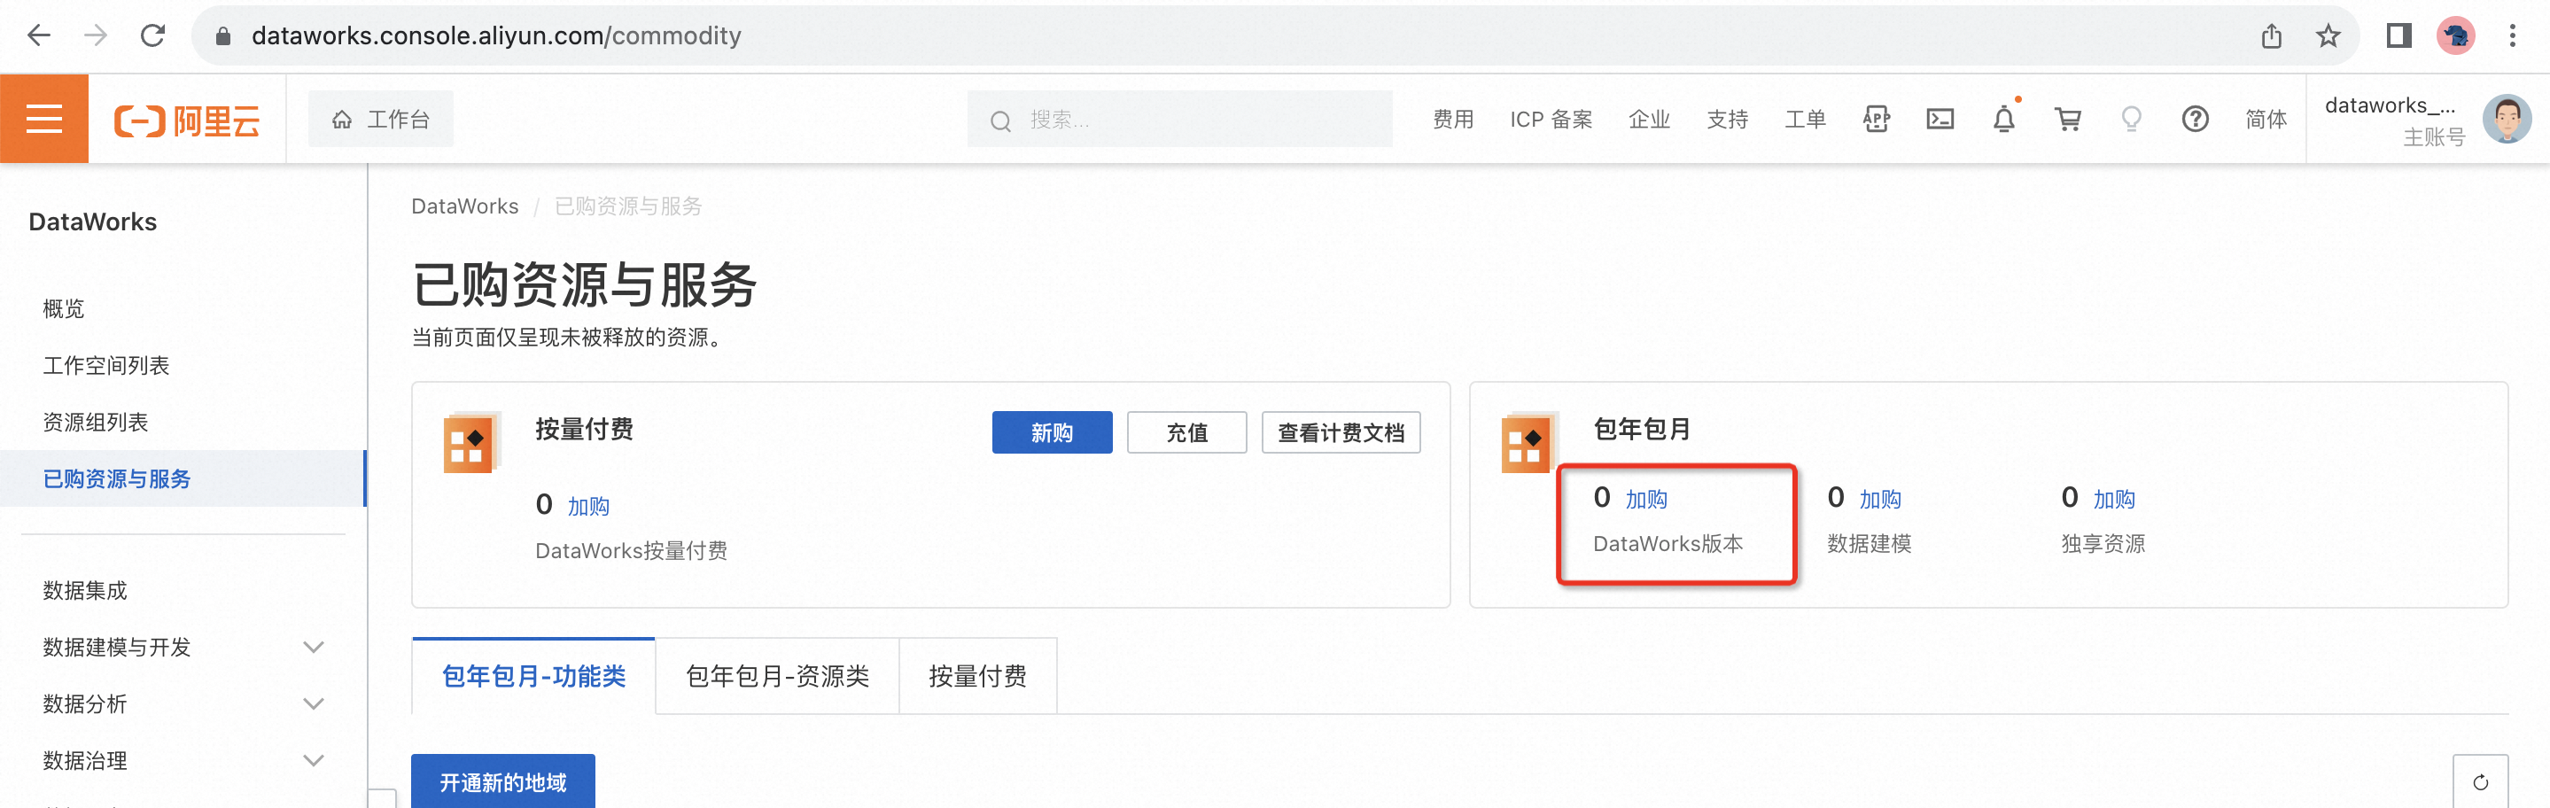
Task: Refresh the list with the reload icon
Action: 2480,782
